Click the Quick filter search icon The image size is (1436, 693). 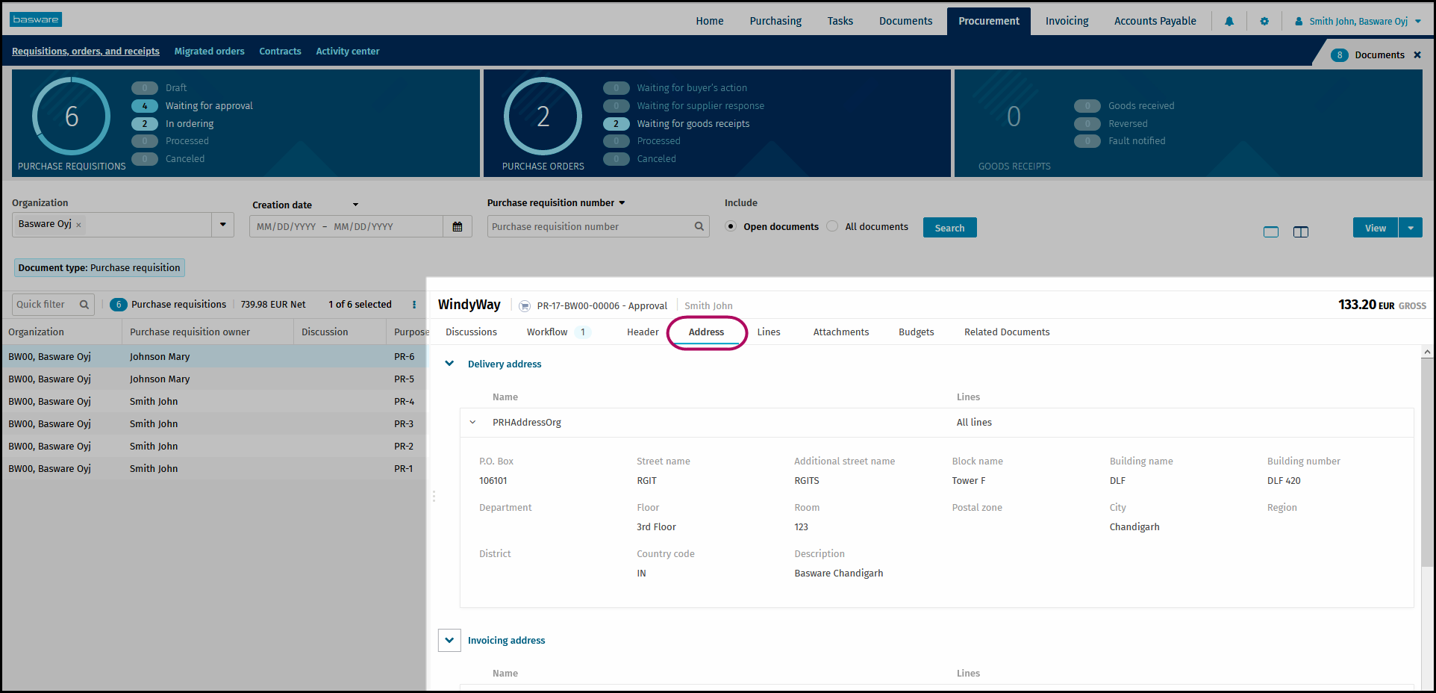(84, 304)
